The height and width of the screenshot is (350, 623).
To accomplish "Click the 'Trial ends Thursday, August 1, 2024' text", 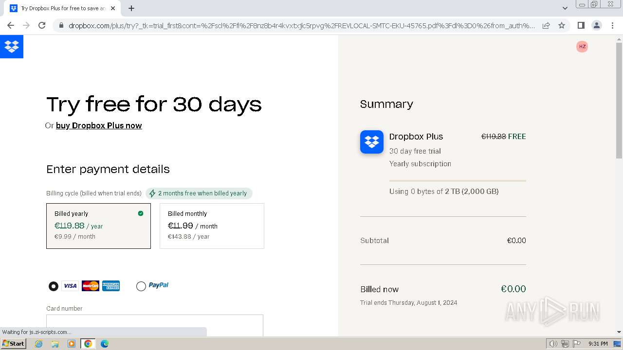I will pos(409,302).
